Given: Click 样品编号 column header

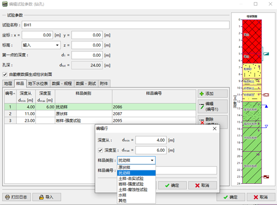Looking at the screenshot, I should tap(154, 96).
